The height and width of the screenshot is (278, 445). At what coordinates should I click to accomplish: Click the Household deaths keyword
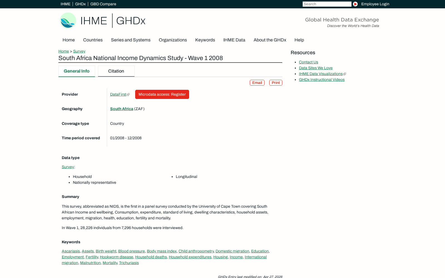click(x=151, y=257)
